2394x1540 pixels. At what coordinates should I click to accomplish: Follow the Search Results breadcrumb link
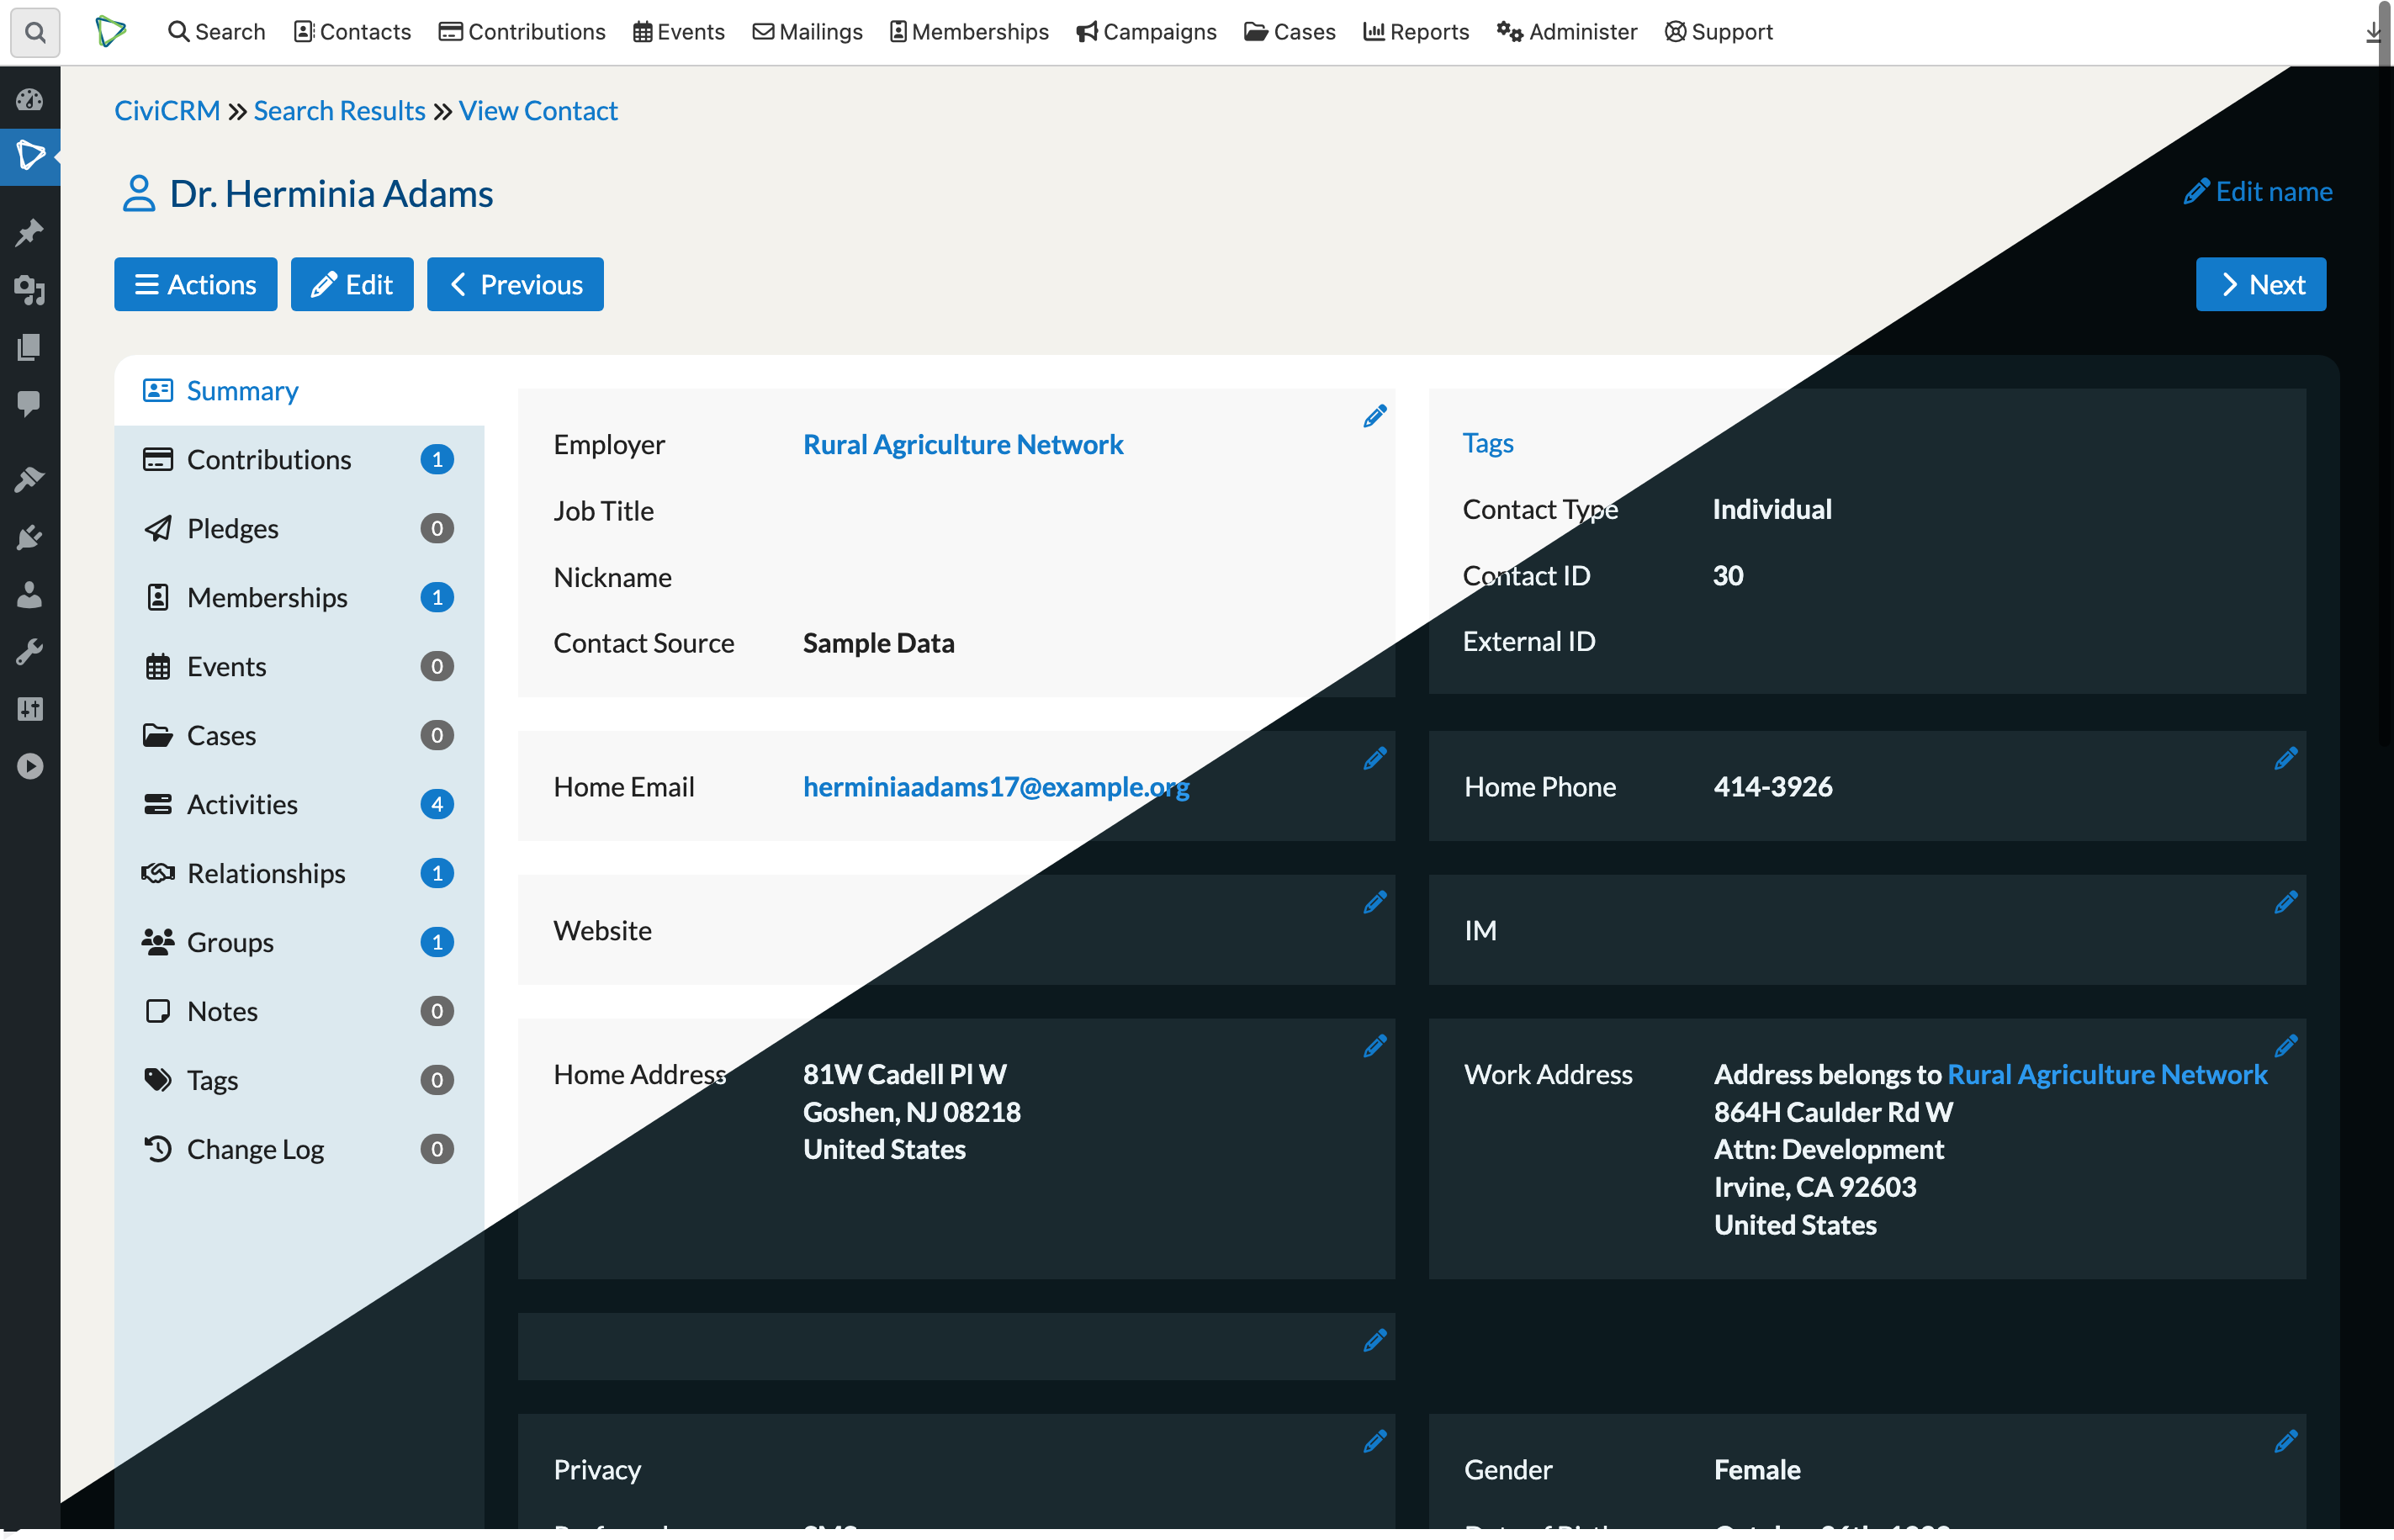[x=339, y=111]
